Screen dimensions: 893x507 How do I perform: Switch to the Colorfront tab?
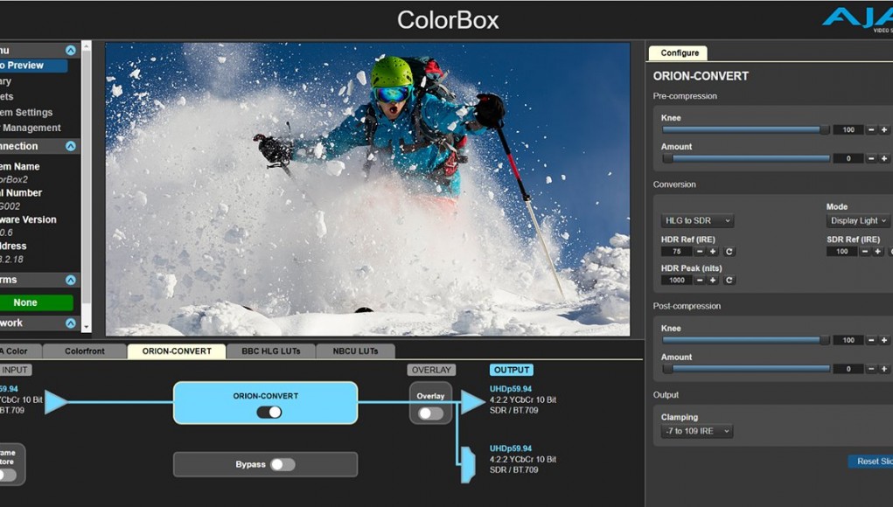coord(84,351)
